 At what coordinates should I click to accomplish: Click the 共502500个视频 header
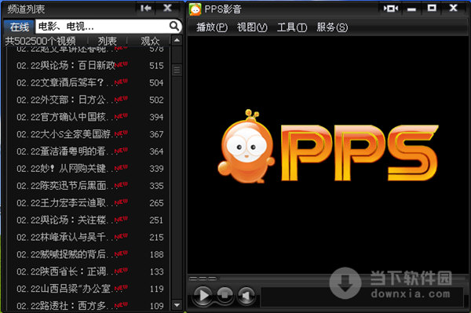40,41
